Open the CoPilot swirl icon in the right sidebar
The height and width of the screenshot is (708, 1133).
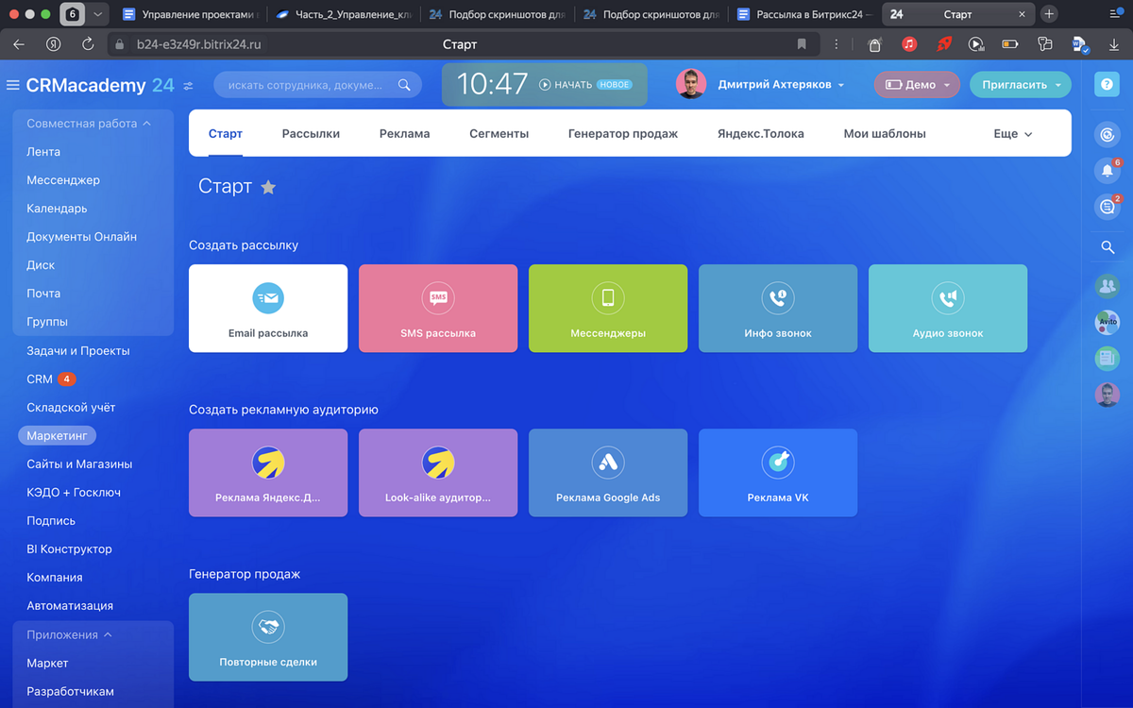click(1107, 135)
